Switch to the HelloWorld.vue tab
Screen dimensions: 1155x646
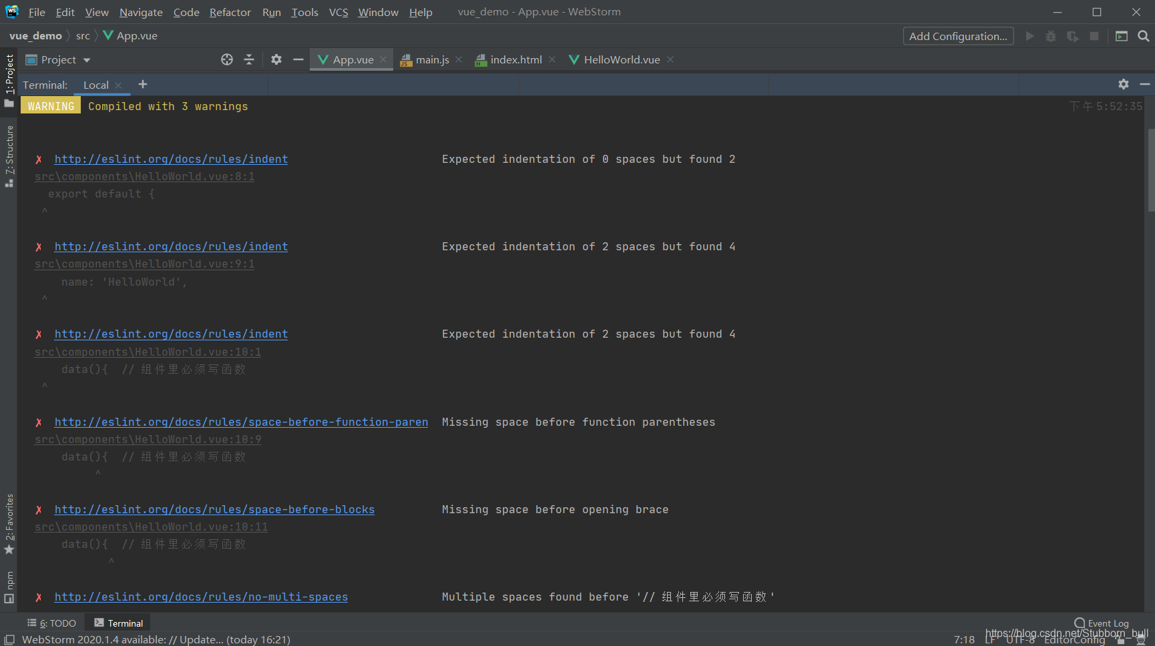coord(622,59)
